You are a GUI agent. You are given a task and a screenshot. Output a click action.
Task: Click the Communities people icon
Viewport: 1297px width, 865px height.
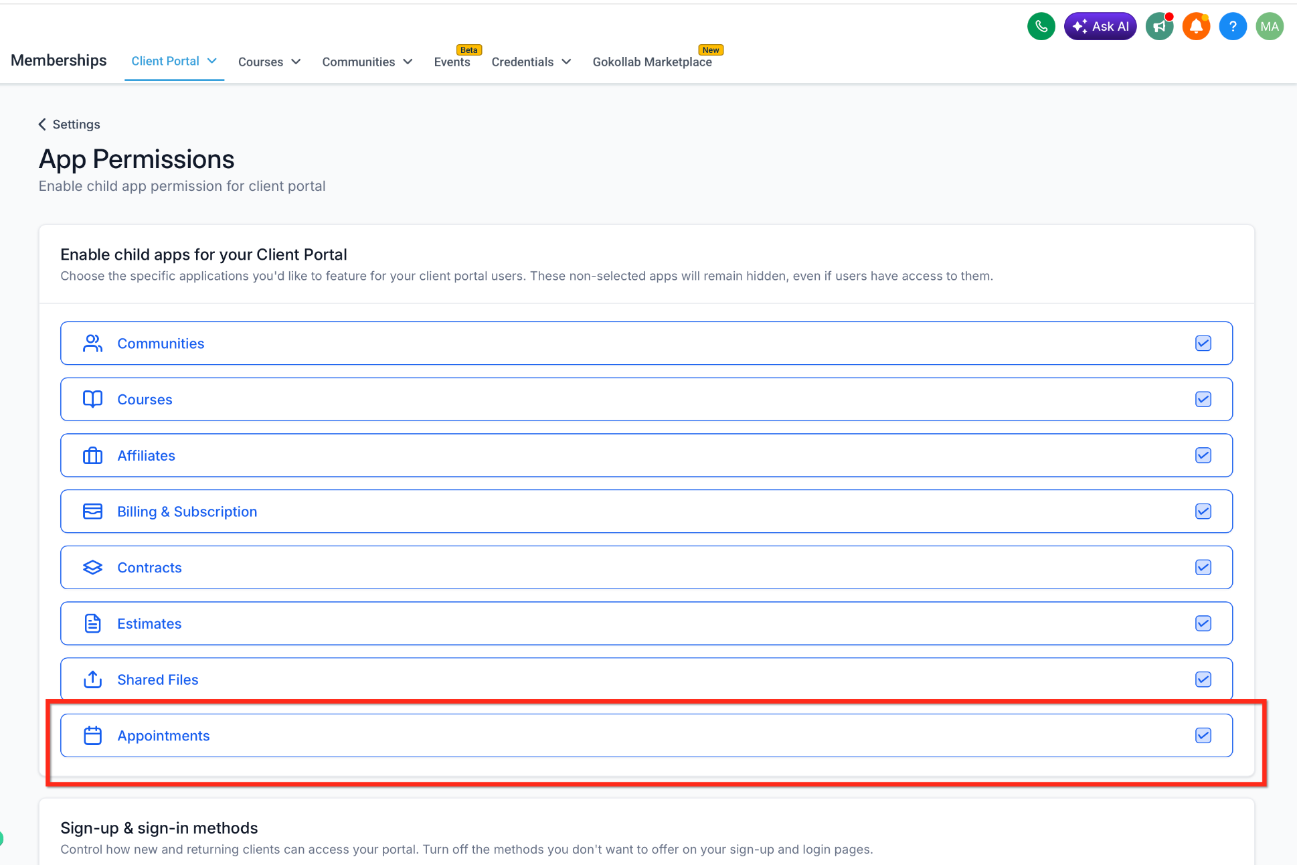92,343
